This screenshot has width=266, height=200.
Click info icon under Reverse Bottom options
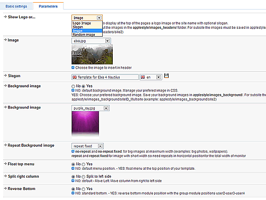[x=73, y=193]
